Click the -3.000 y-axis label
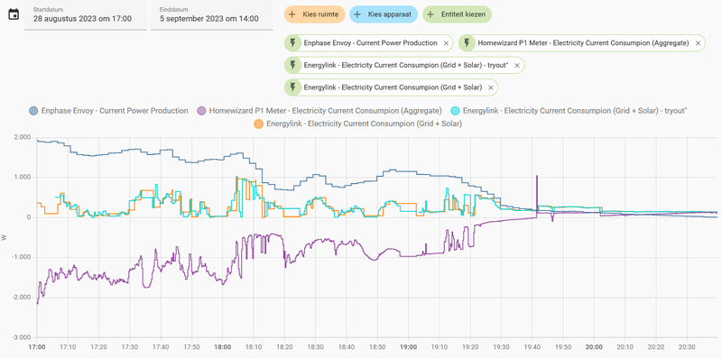The width and height of the screenshot is (722, 358). (x=22, y=337)
